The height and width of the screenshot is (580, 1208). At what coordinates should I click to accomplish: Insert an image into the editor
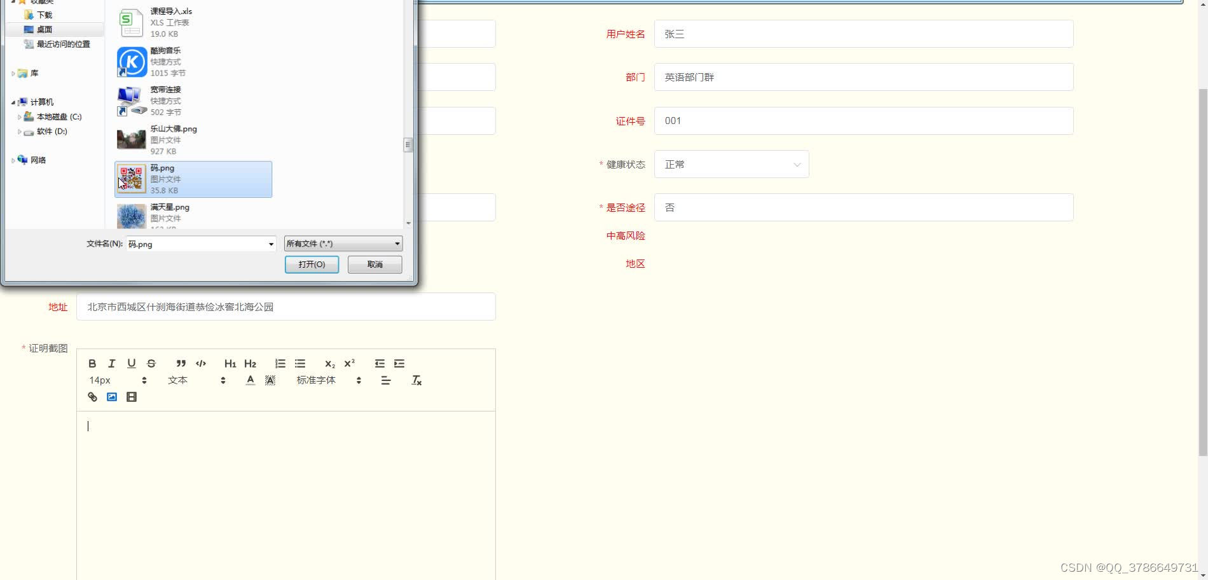[112, 397]
